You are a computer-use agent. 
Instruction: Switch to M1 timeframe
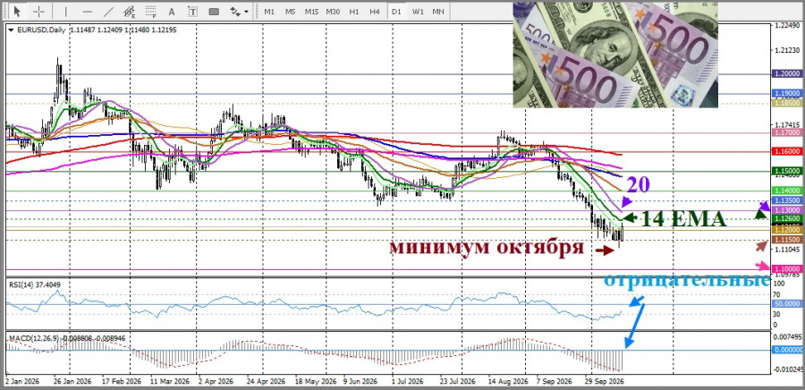pyautogui.click(x=269, y=11)
